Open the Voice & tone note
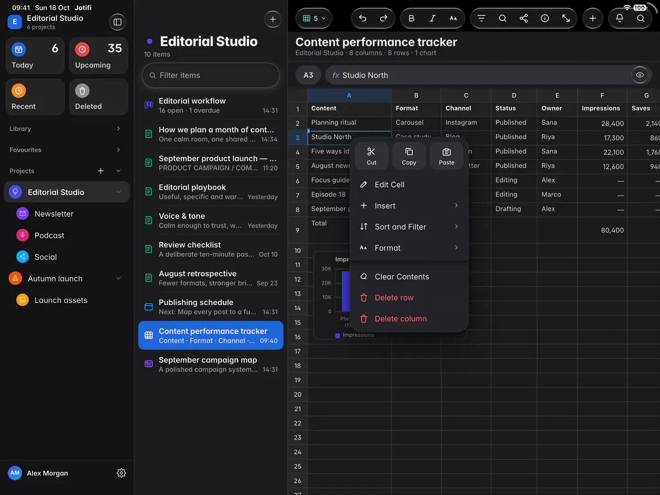Image resolution: width=660 pixels, height=495 pixels. coord(211,221)
